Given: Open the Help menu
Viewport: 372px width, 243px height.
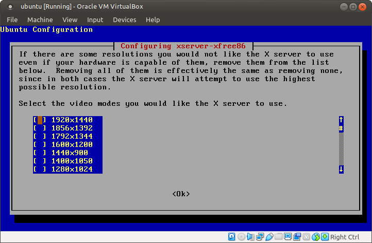Looking at the screenshot, I should point(153,20).
